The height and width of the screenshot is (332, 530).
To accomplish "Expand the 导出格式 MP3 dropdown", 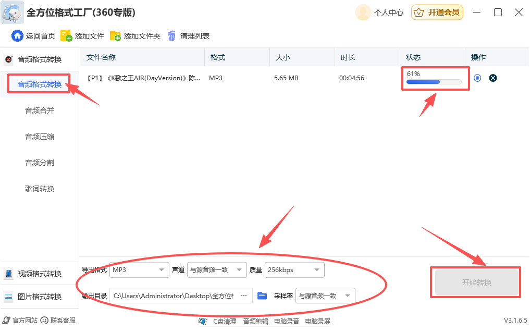I will (139, 270).
